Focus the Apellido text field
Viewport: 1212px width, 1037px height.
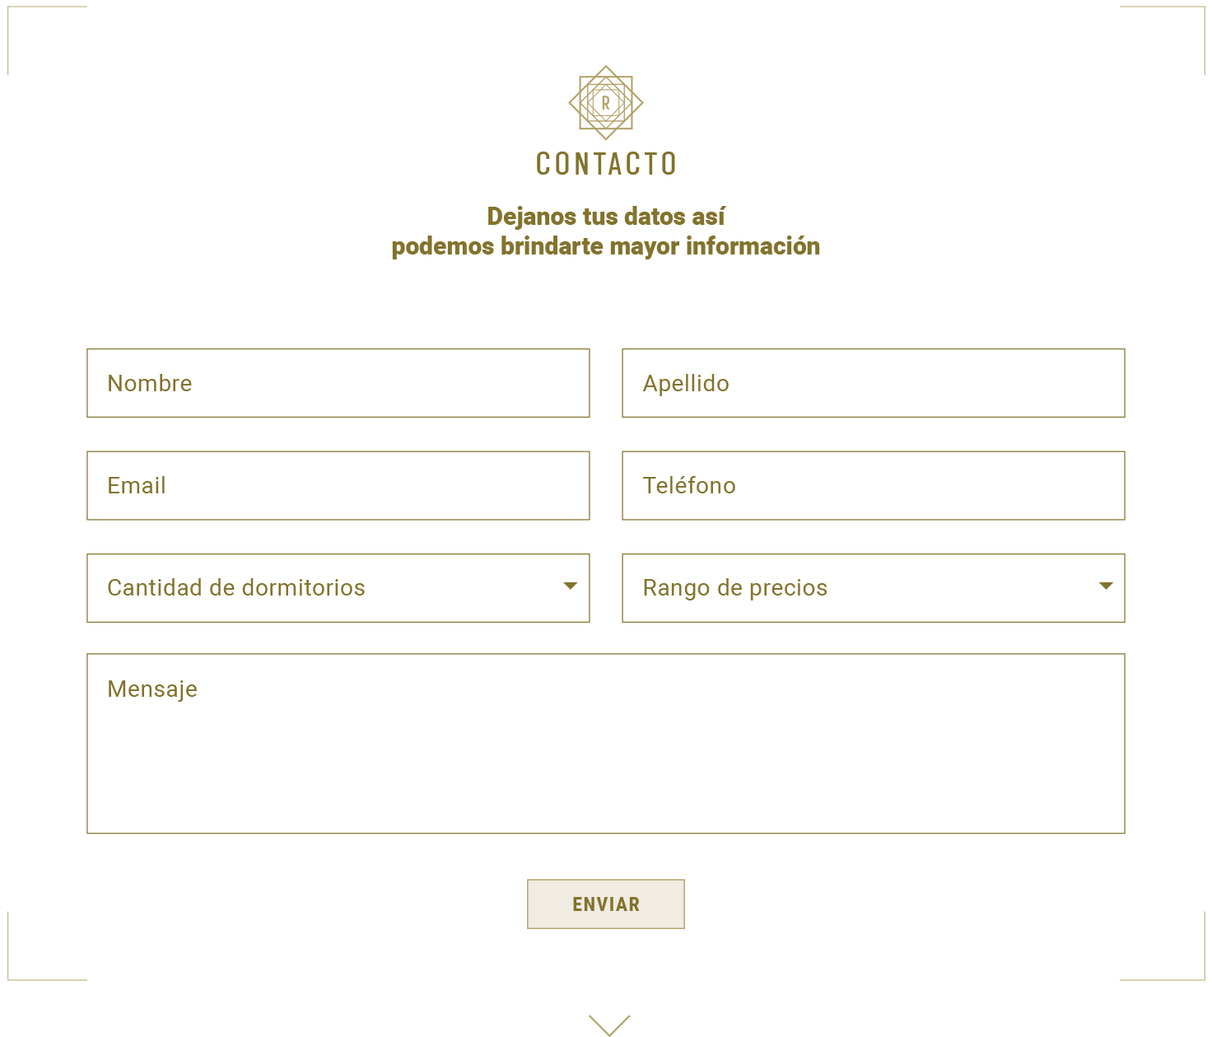coord(874,383)
